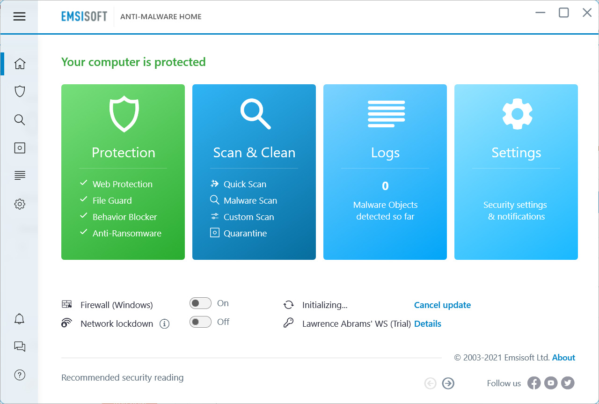This screenshot has height=404, width=599.
Task: Click the large shield icon in Protection tile
Action: (124, 114)
